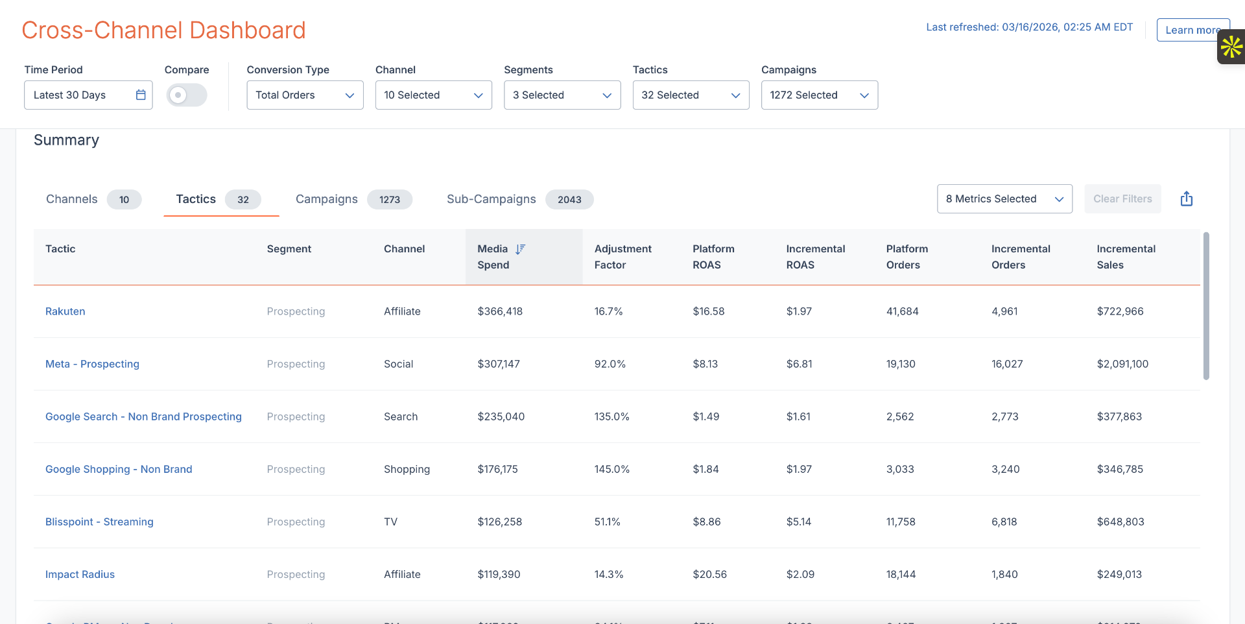Expand the Tactics filter dropdown
Image resolution: width=1245 pixels, height=624 pixels.
click(x=690, y=95)
